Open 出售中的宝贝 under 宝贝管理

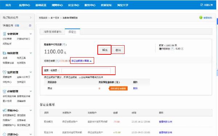[x=23, y=77]
